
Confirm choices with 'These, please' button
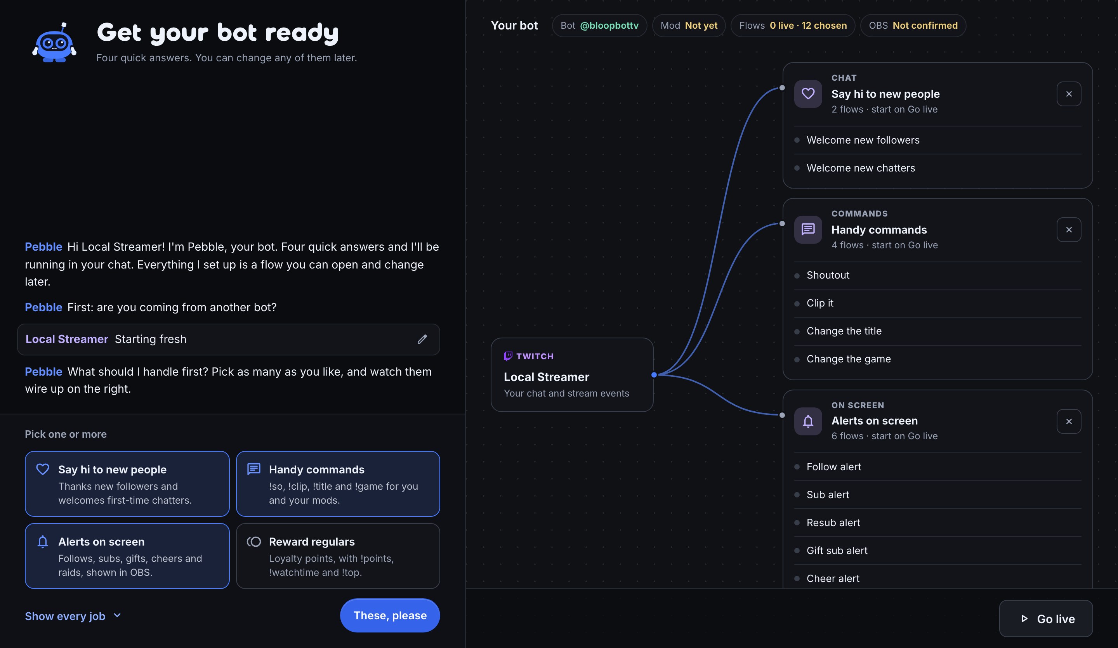point(389,616)
